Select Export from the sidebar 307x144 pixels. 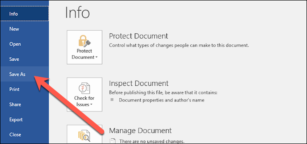(24, 119)
